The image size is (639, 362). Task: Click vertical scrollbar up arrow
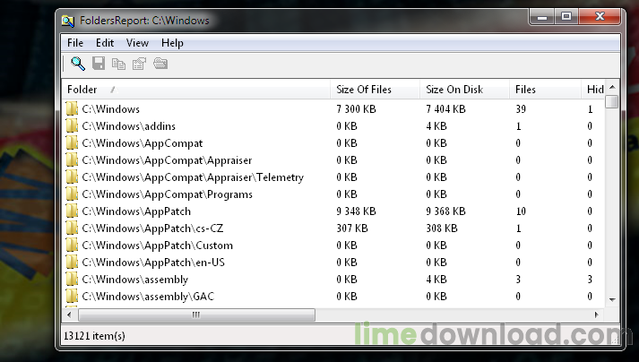612,87
